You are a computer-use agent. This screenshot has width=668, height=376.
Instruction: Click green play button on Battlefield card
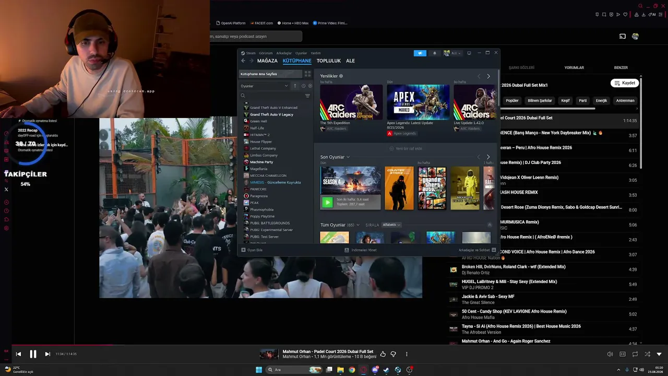tap(327, 202)
